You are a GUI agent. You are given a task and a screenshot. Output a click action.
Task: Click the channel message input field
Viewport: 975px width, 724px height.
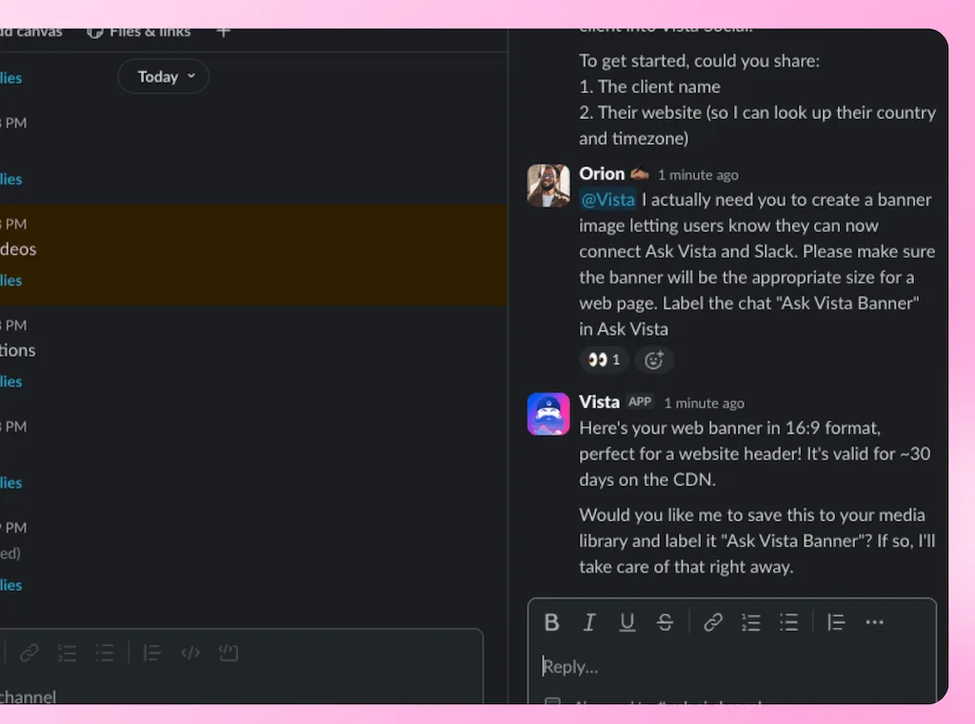point(239,696)
